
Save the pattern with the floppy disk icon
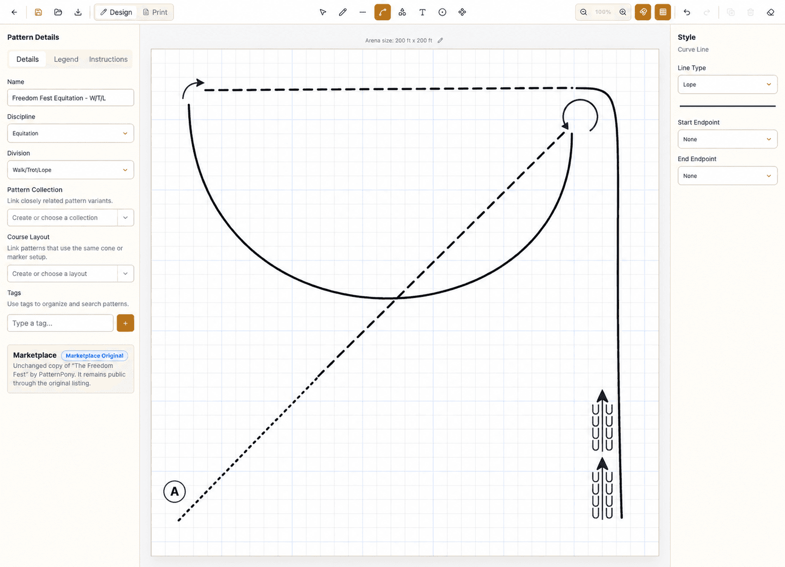click(x=38, y=12)
